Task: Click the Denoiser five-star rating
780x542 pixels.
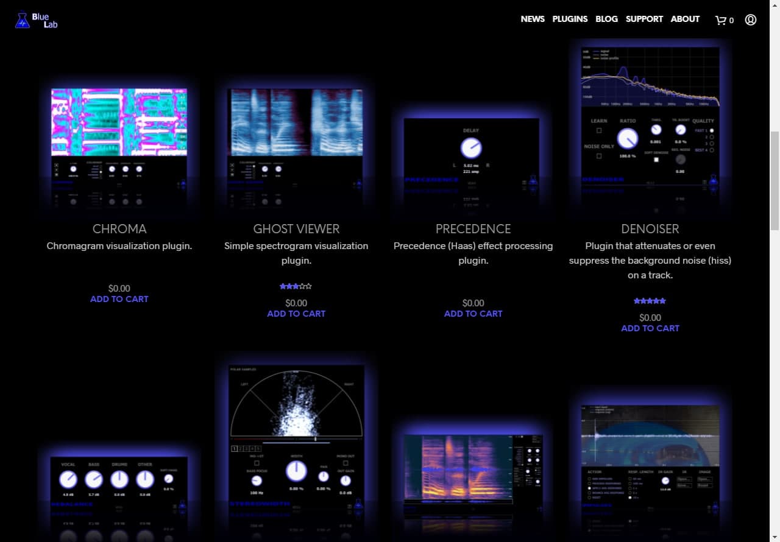Action: tap(650, 301)
